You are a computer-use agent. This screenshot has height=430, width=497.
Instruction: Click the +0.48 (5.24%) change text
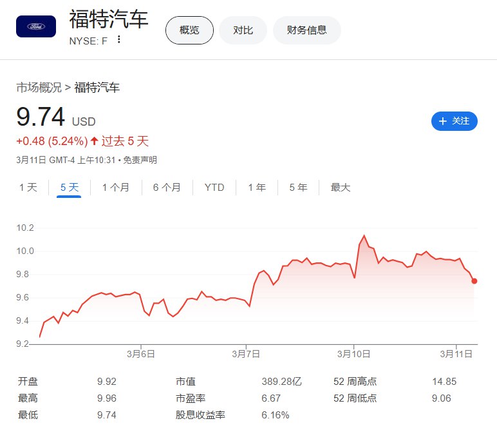click(52, 141)
